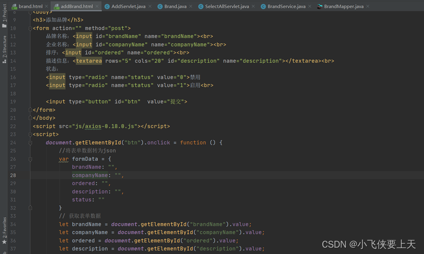Collapse the formData object at line 26
424x254 pixels.
[30, 159]
